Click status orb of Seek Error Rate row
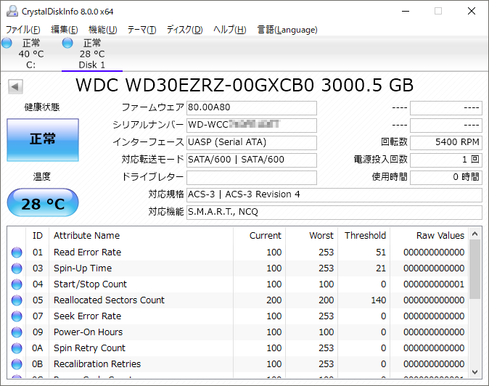The image size is (489, 386). [x=17, y=316]
